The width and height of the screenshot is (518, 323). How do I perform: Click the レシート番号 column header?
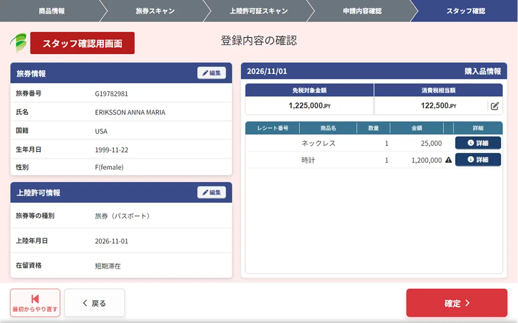(x=273, y=128)
